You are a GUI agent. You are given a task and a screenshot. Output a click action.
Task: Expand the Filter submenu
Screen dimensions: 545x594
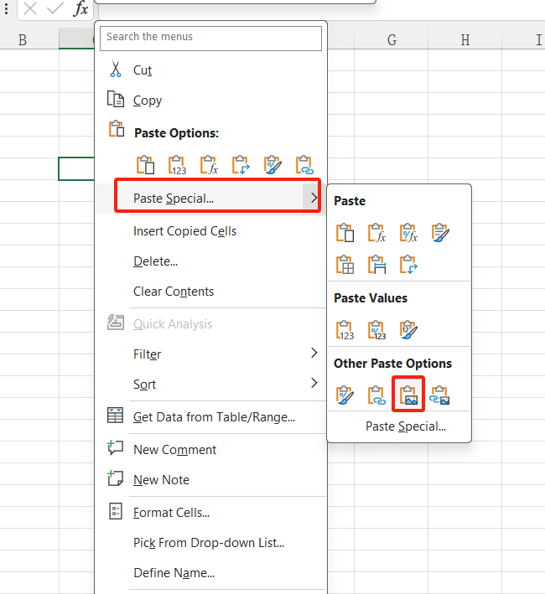coord(314,354)
